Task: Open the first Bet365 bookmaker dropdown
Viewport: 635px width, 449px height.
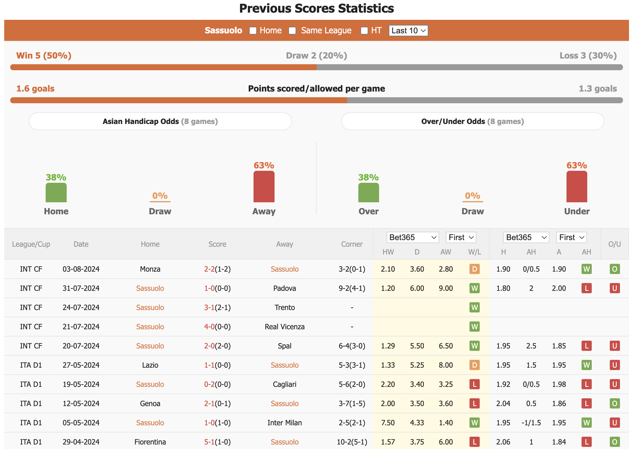Action: (x=413, y=237)
